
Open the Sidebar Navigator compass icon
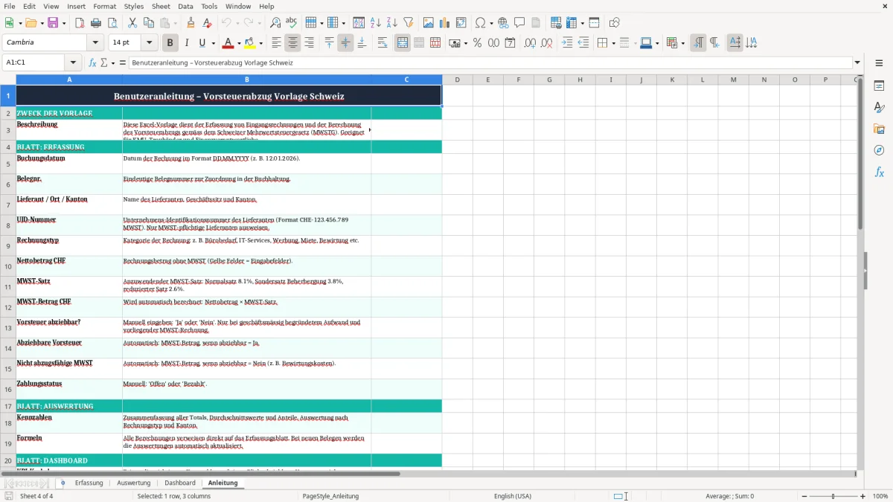point(879,151)
